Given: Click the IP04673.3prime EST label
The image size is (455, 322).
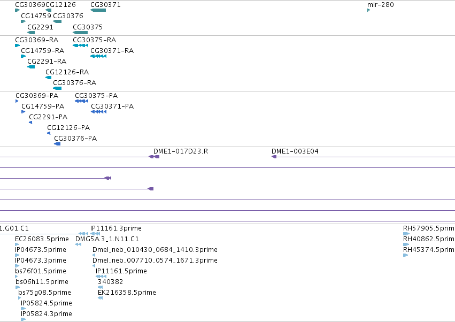Looking at the screenshot, I should [x=41, y=260].
